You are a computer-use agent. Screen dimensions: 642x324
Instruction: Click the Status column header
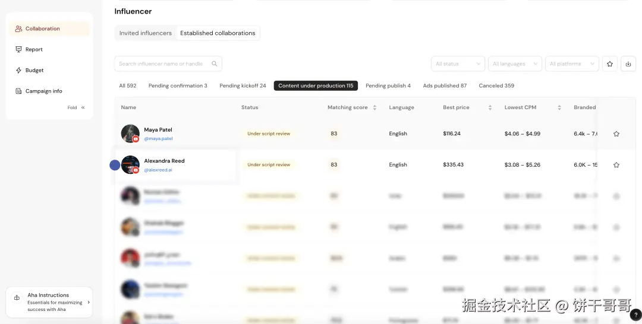coord(250,107)
